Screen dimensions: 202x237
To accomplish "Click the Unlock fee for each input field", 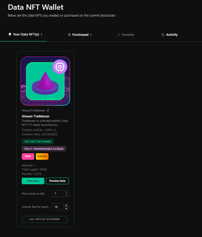I will 58,207.
